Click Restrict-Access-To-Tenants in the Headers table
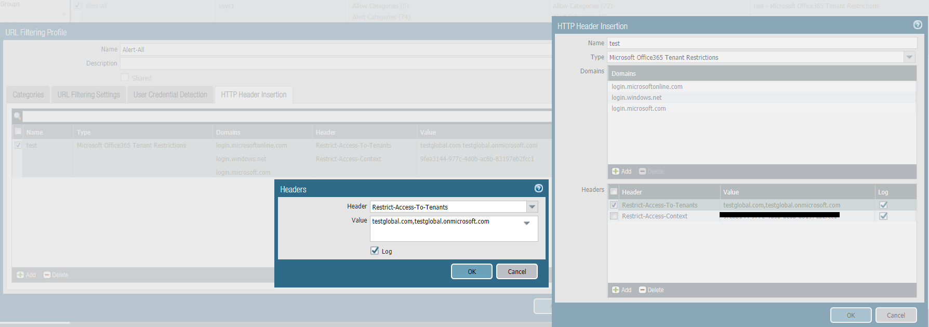 tap(660, 205)
